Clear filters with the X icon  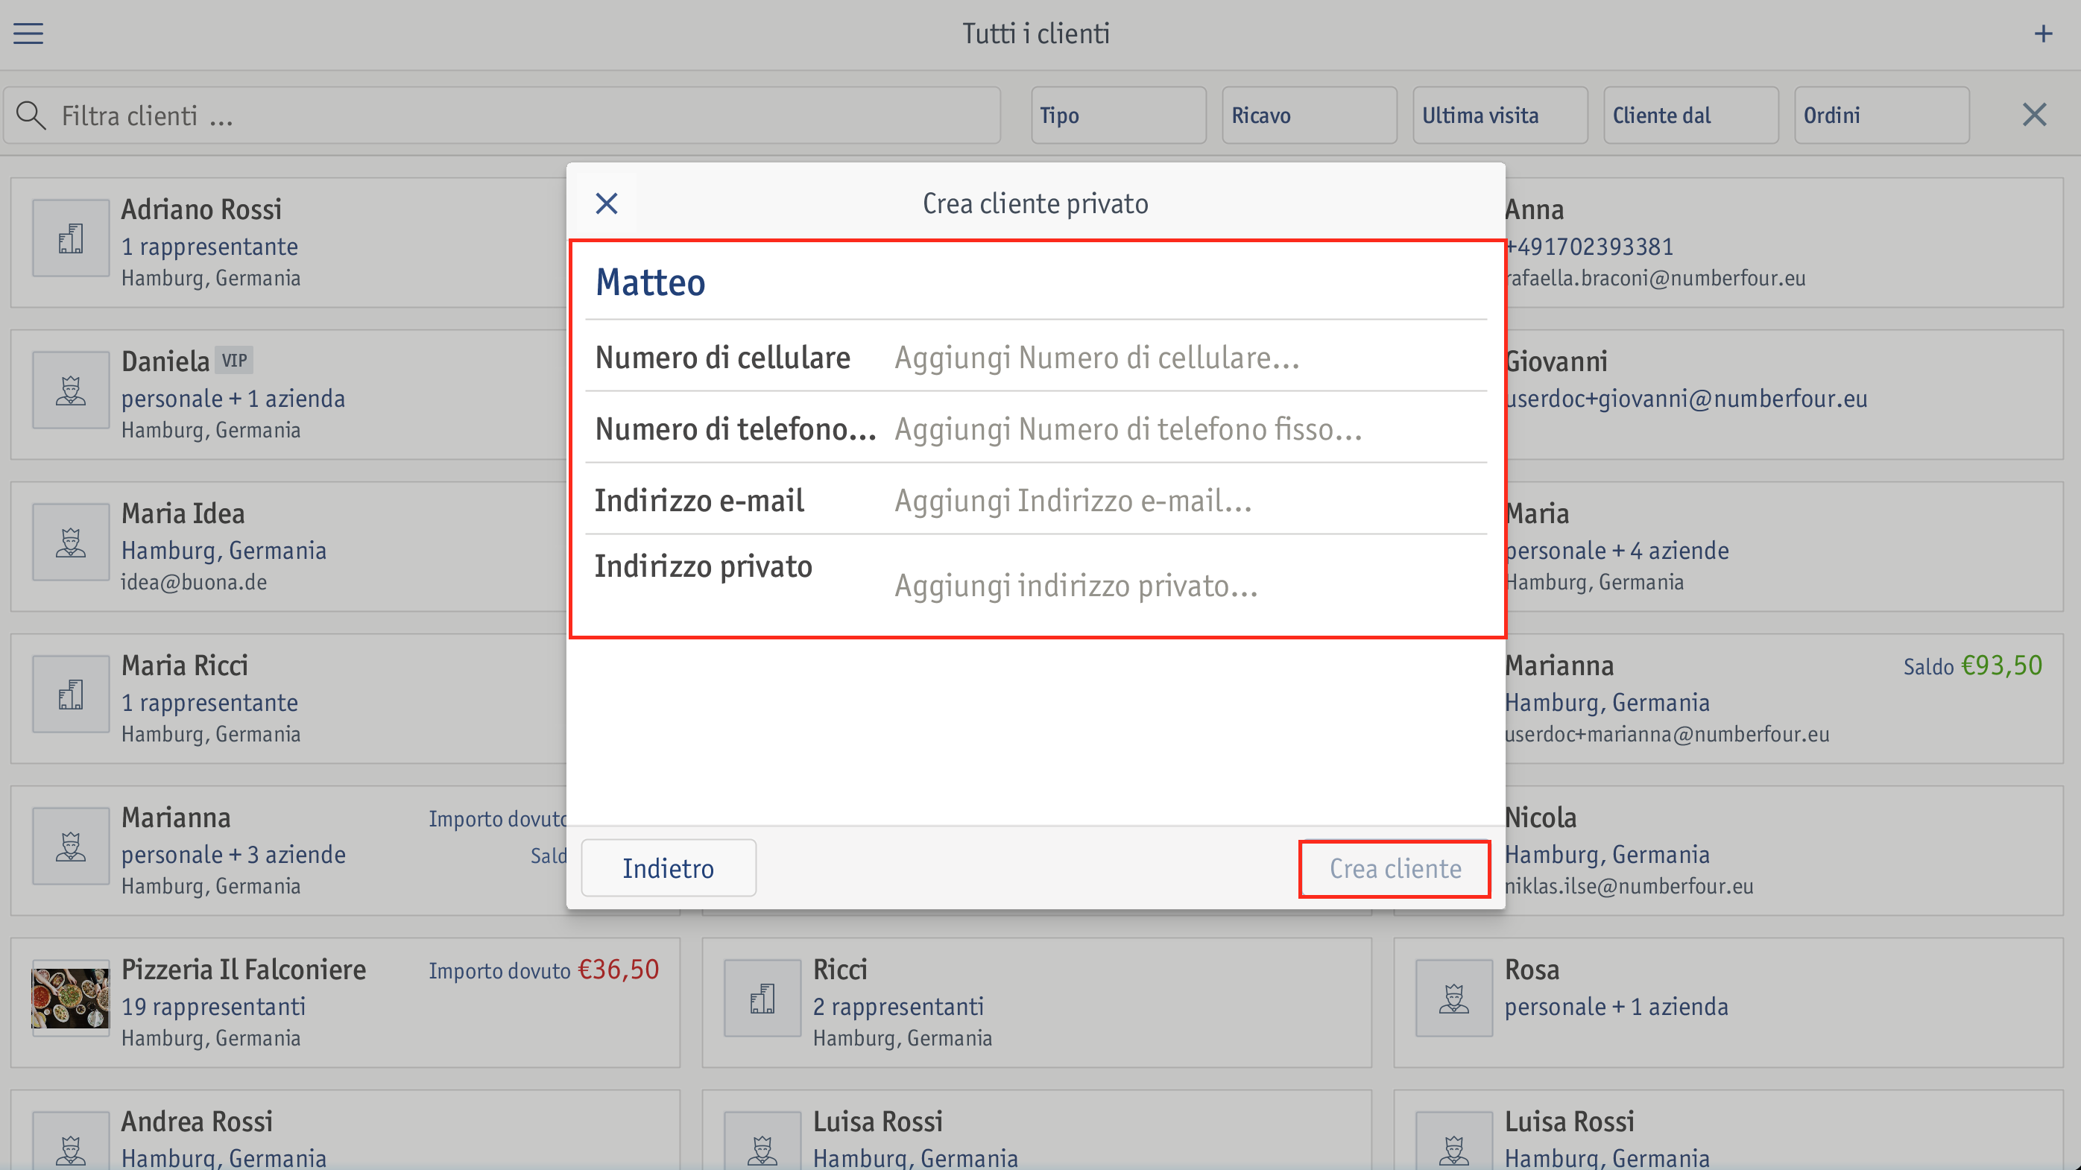[2034, 115]
